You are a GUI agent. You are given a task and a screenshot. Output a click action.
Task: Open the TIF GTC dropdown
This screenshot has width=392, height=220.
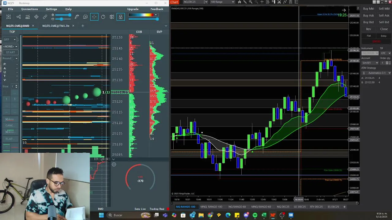click(x=386, y=53)
